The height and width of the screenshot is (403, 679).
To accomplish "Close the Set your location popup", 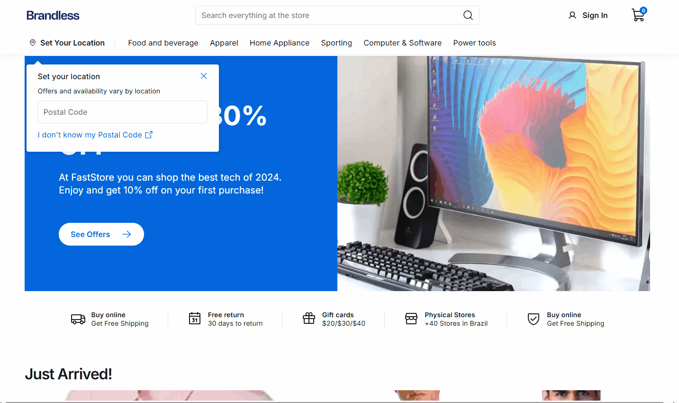I will coord(204,76).
